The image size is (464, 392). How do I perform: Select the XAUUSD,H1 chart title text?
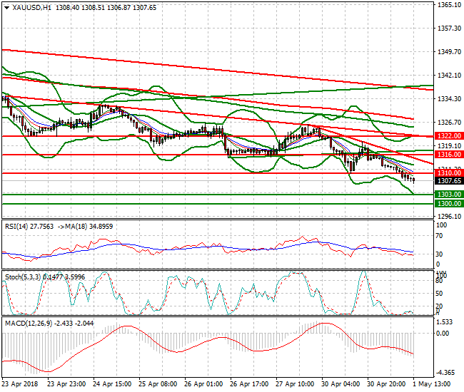[x=31, y=8]
